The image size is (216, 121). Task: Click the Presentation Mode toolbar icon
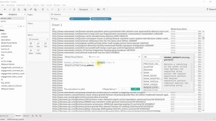click(x=104, y=9)
